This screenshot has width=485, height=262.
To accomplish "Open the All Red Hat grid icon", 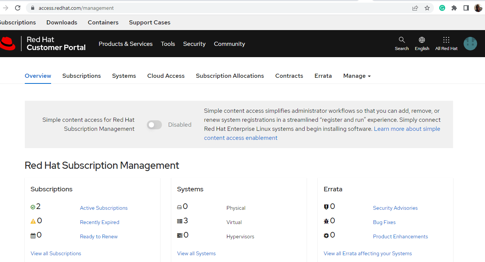I will (x=446, y=40).
